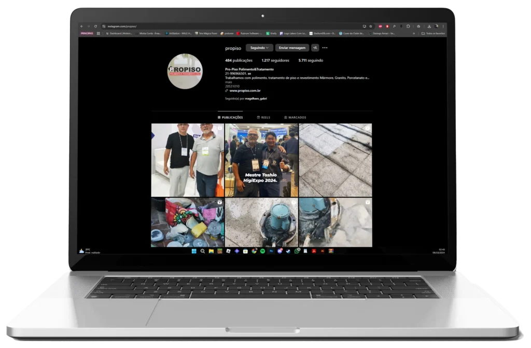Click the Enviar mensagem button
The height and width of the screenshot is (348, 531).
(x=292, y=48)
